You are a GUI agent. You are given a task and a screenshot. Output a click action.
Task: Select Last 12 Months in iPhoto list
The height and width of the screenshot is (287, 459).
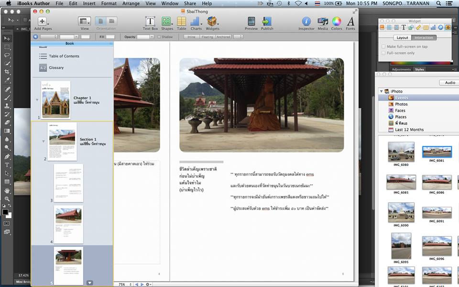409,130
